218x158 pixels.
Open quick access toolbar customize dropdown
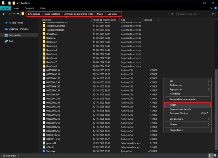pyautogui.click(x=17, y=3)
